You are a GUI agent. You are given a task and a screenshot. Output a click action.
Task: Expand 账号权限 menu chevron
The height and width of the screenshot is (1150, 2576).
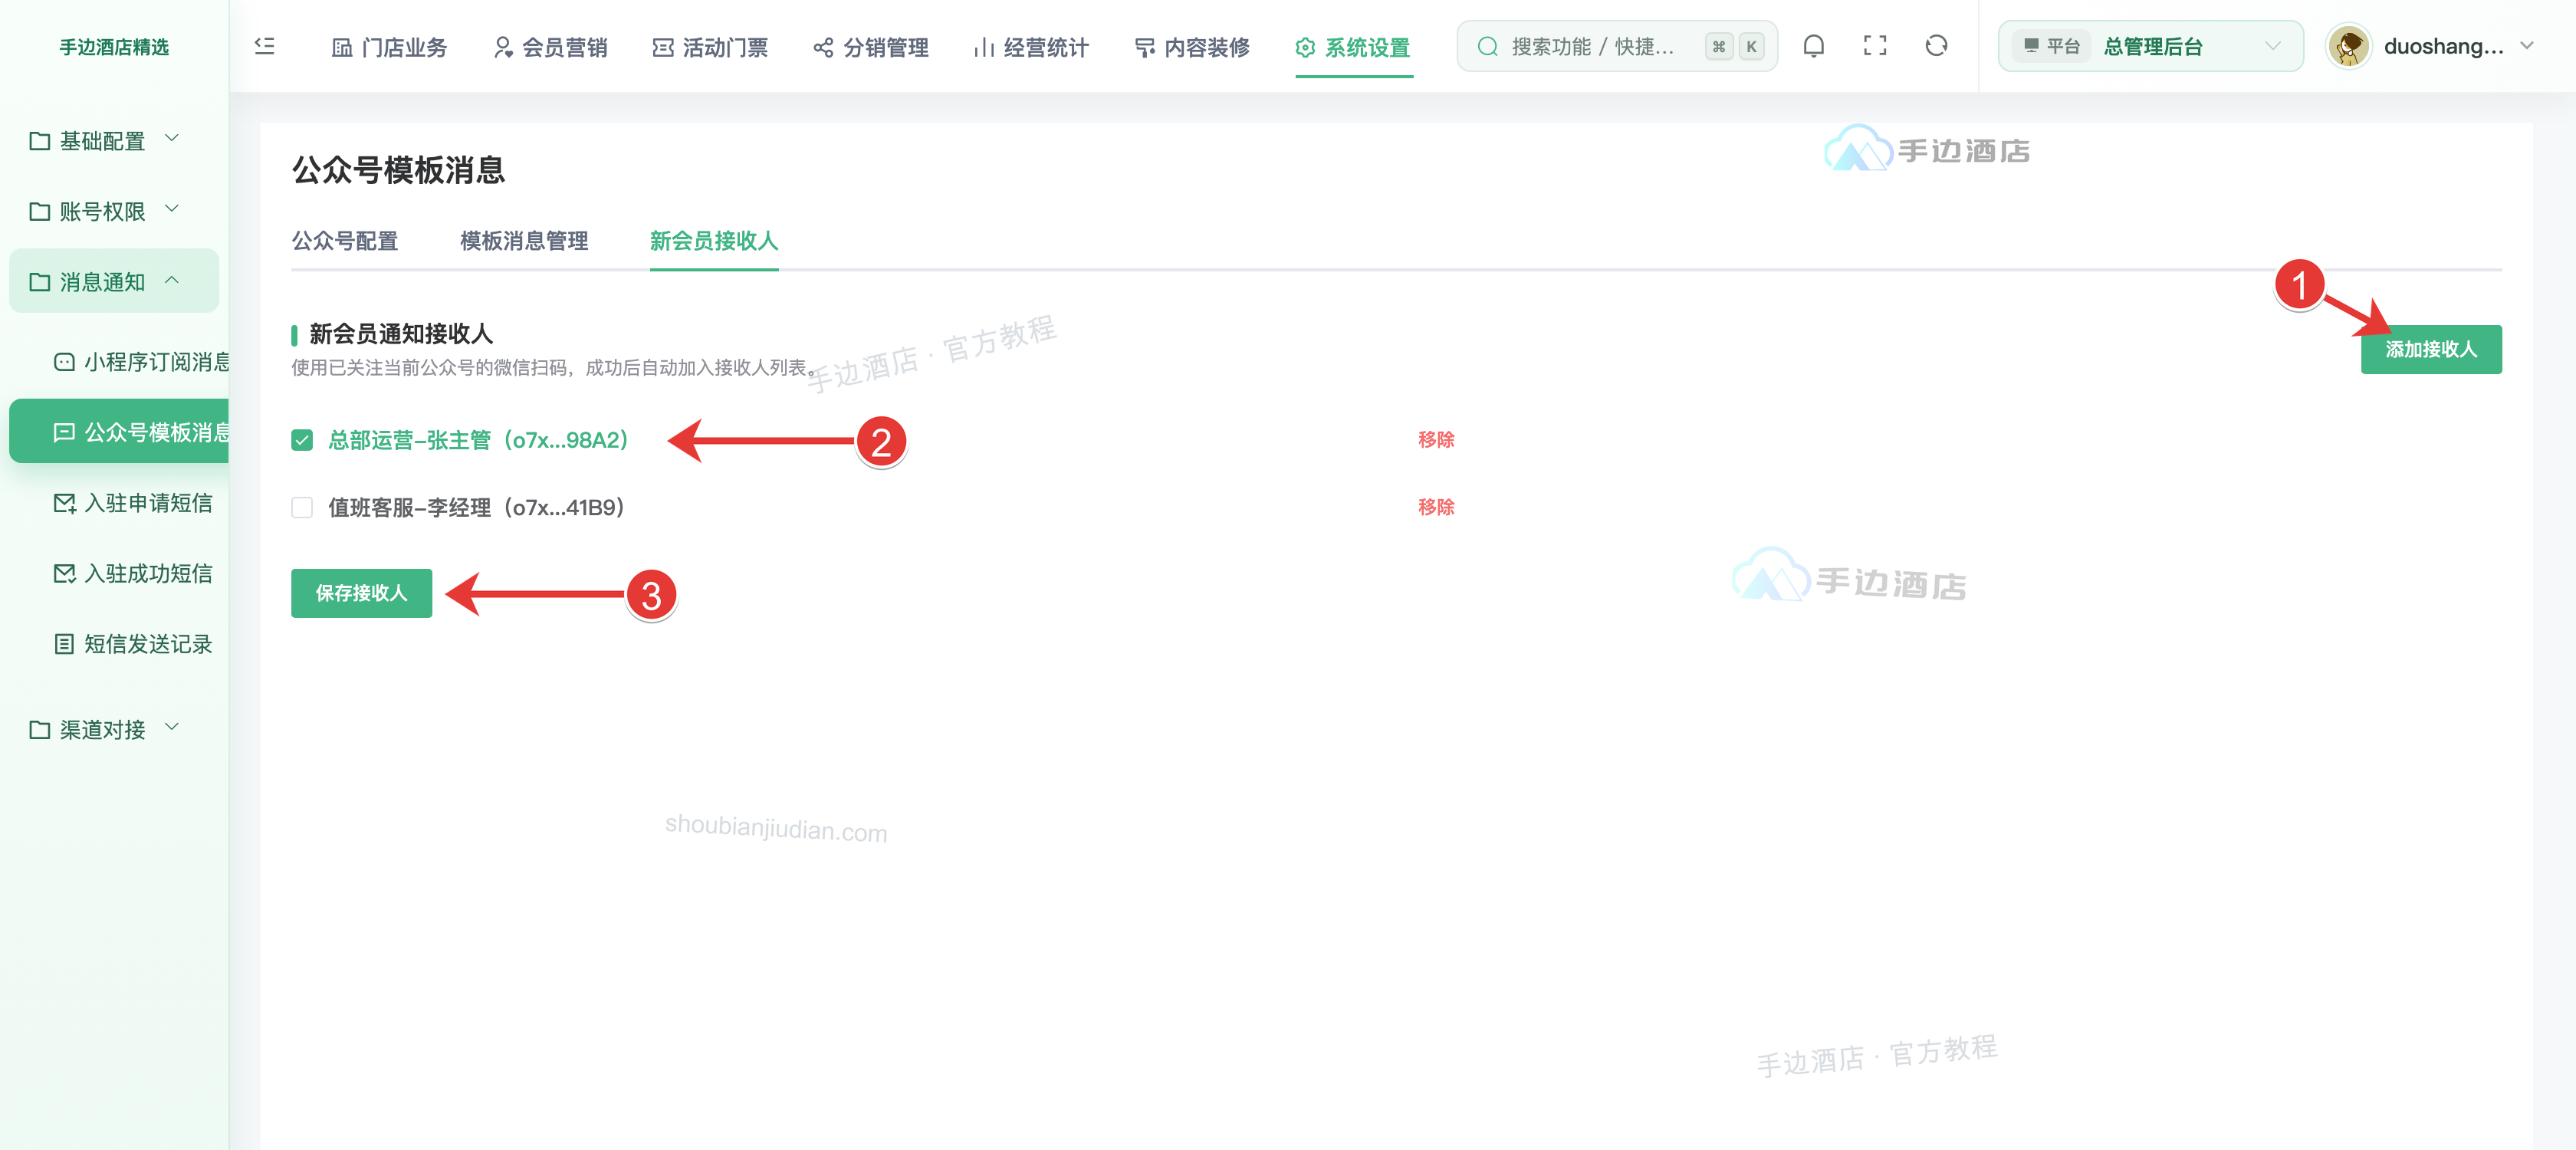[172, 208]
